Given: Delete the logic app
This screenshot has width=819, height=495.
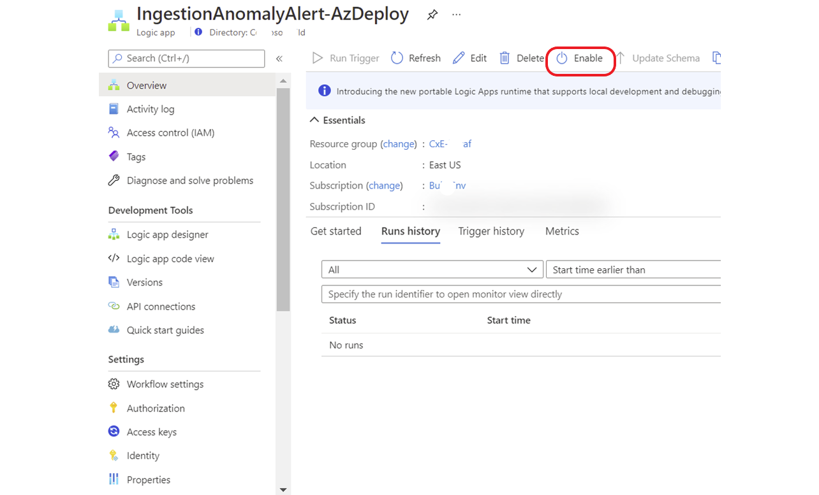Looking at the screenshot, I should click(521, 58).
